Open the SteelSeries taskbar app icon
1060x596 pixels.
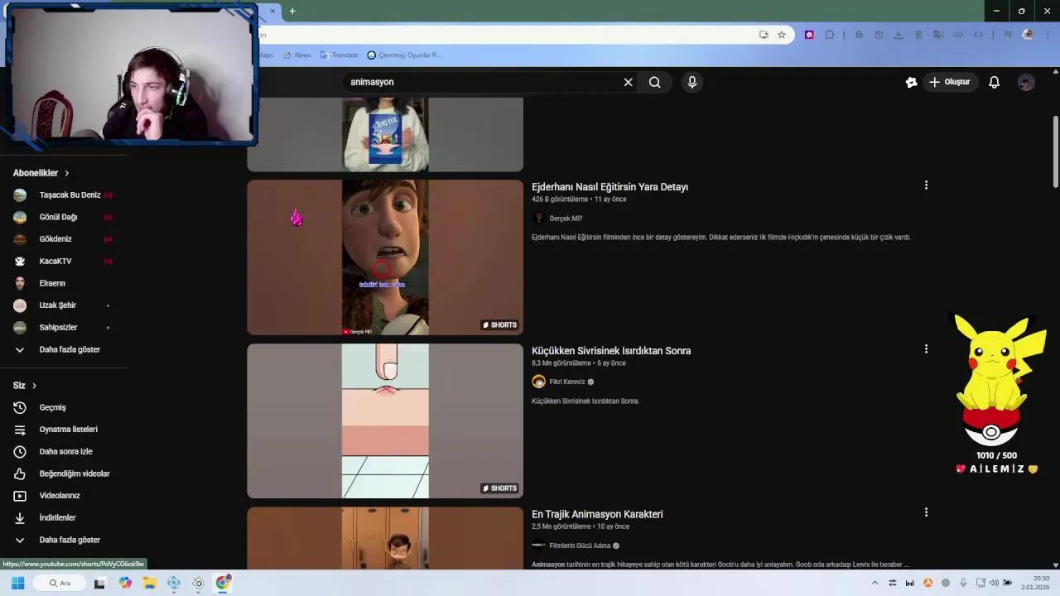point(198,583)
